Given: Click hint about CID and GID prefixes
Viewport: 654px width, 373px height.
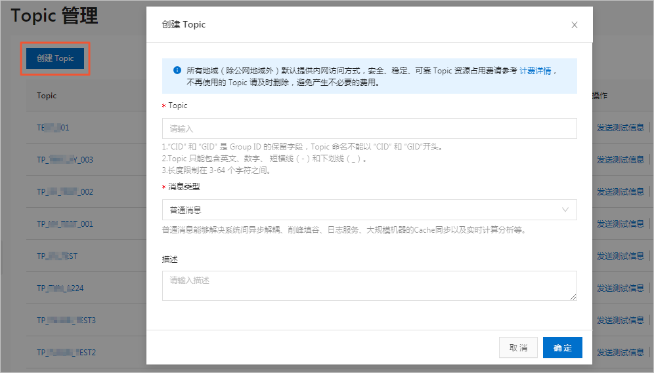Looking at the screenshot, I should 303,147.
